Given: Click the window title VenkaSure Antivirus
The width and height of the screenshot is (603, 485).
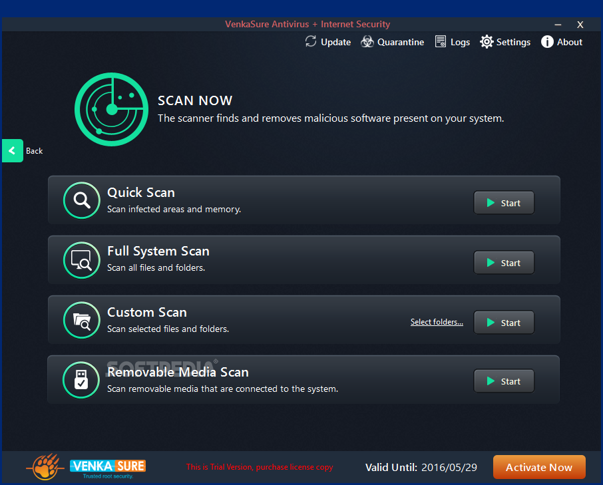Looking at the screenshot, I should pyautogui.click(x=307, y=24).
